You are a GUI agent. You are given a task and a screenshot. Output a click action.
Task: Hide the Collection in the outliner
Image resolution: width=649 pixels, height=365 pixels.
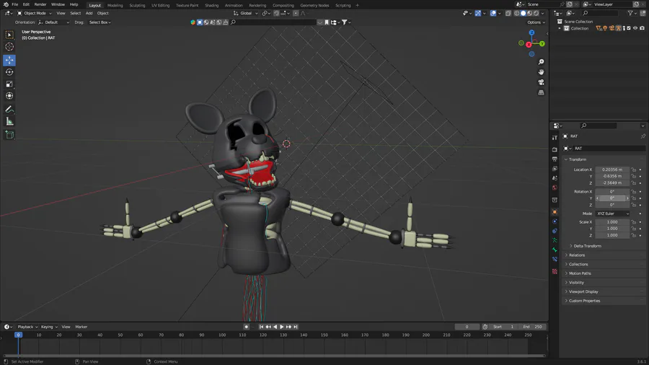click(635, 28)
